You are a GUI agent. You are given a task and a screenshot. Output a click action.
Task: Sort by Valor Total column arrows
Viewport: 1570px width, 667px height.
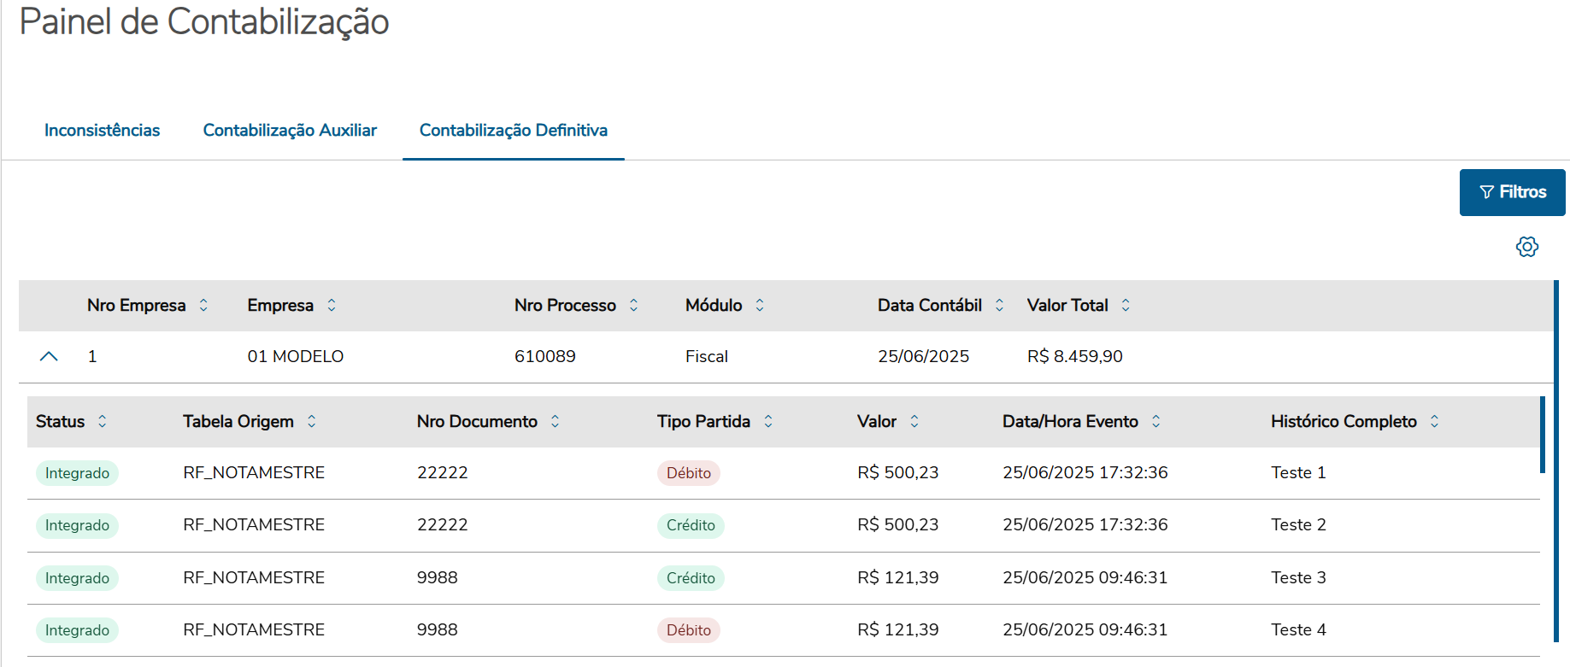click(x=1126, y=305)
